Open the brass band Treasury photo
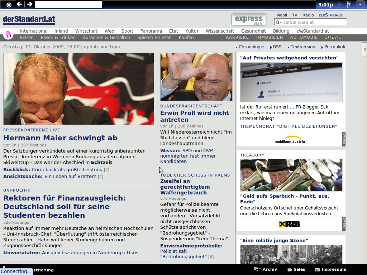 tap(291, 175)
